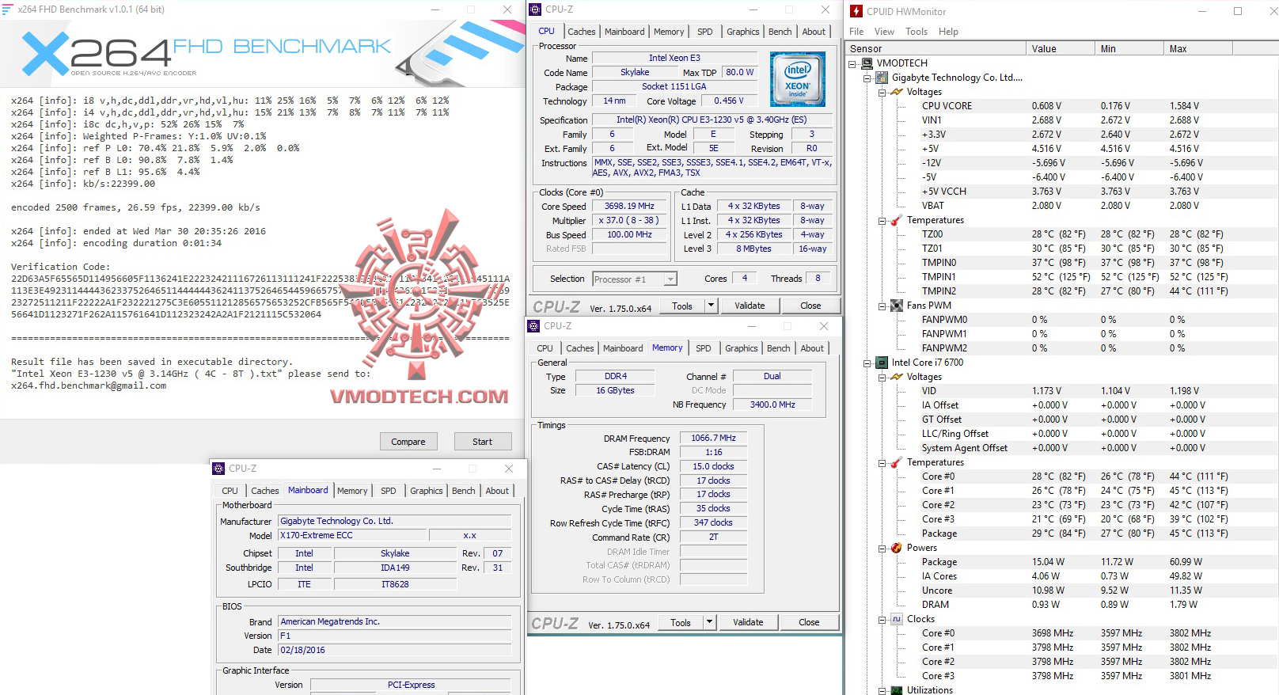
Task: Click the DRAM Frequency value 1066.7 MHz
Action: point(713,438)
